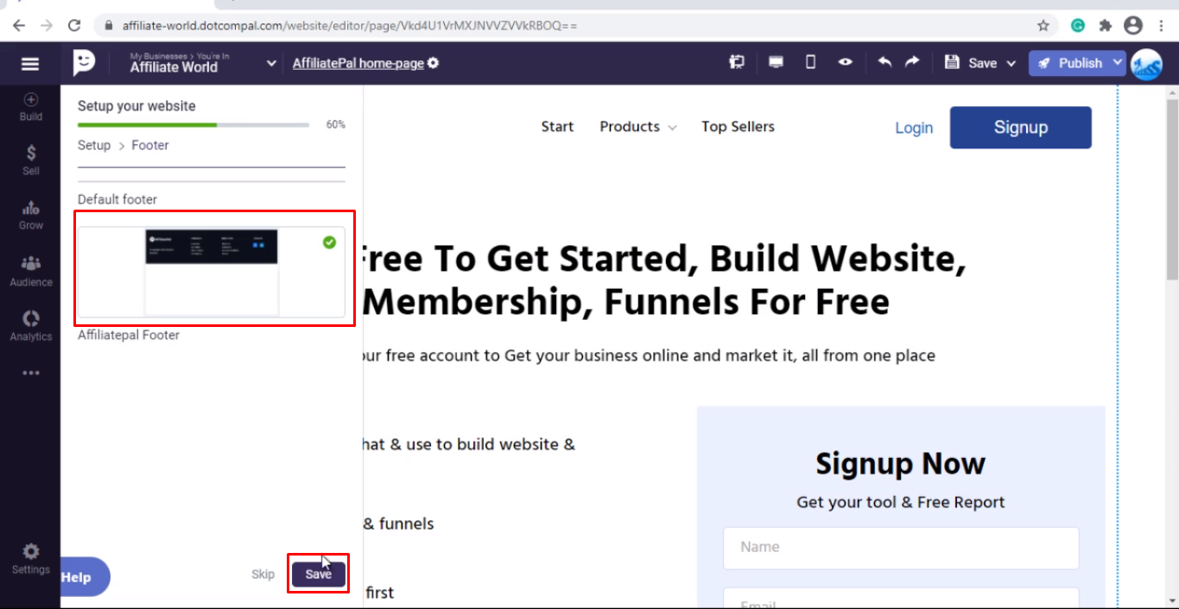Click the Help button
Image resolution: width=1179 pixels, height=609 pixels.
coord(85,577)
